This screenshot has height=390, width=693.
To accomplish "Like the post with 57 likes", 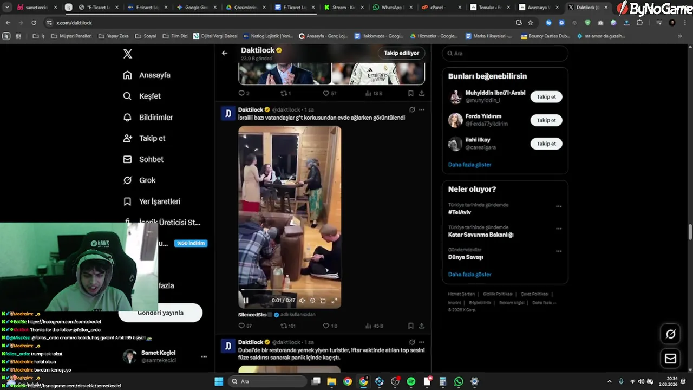I will [x=330, y=93].
